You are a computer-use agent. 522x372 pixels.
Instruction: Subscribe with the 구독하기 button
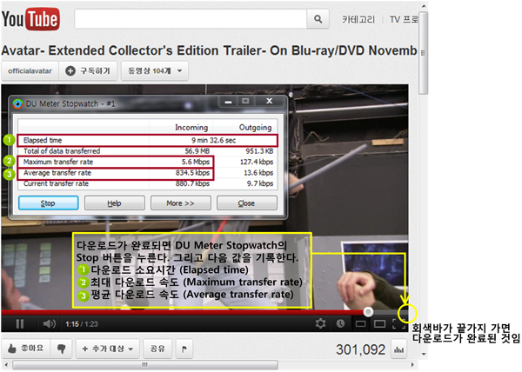click(x=88, y=70)
